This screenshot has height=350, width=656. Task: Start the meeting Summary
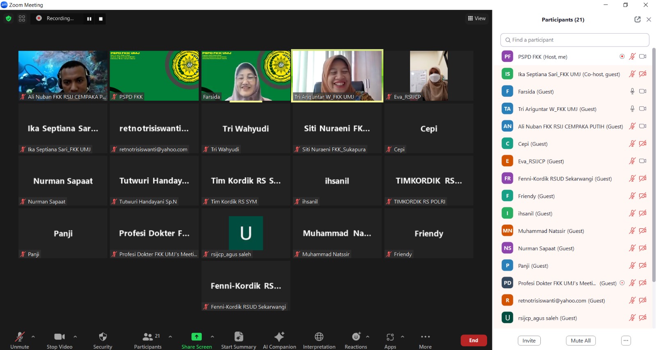pos(239,340)
